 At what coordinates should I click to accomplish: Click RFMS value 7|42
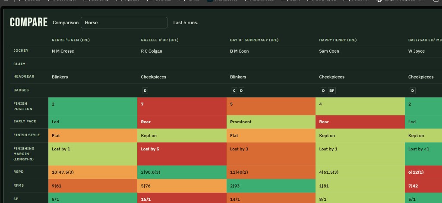[423, 186]
